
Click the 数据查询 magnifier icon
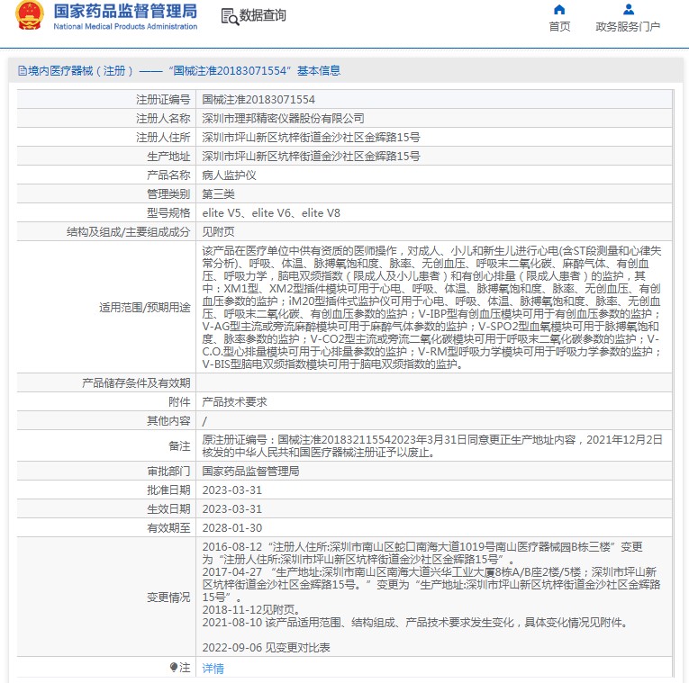[x=229, y=16]
